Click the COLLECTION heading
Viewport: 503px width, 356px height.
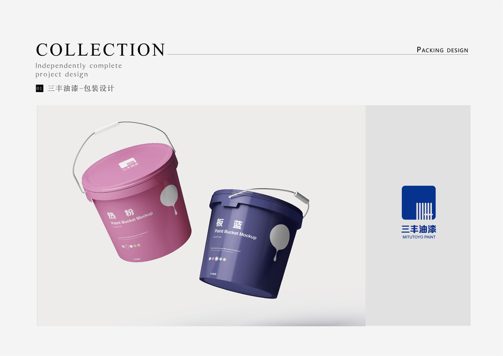coord(100,50)
